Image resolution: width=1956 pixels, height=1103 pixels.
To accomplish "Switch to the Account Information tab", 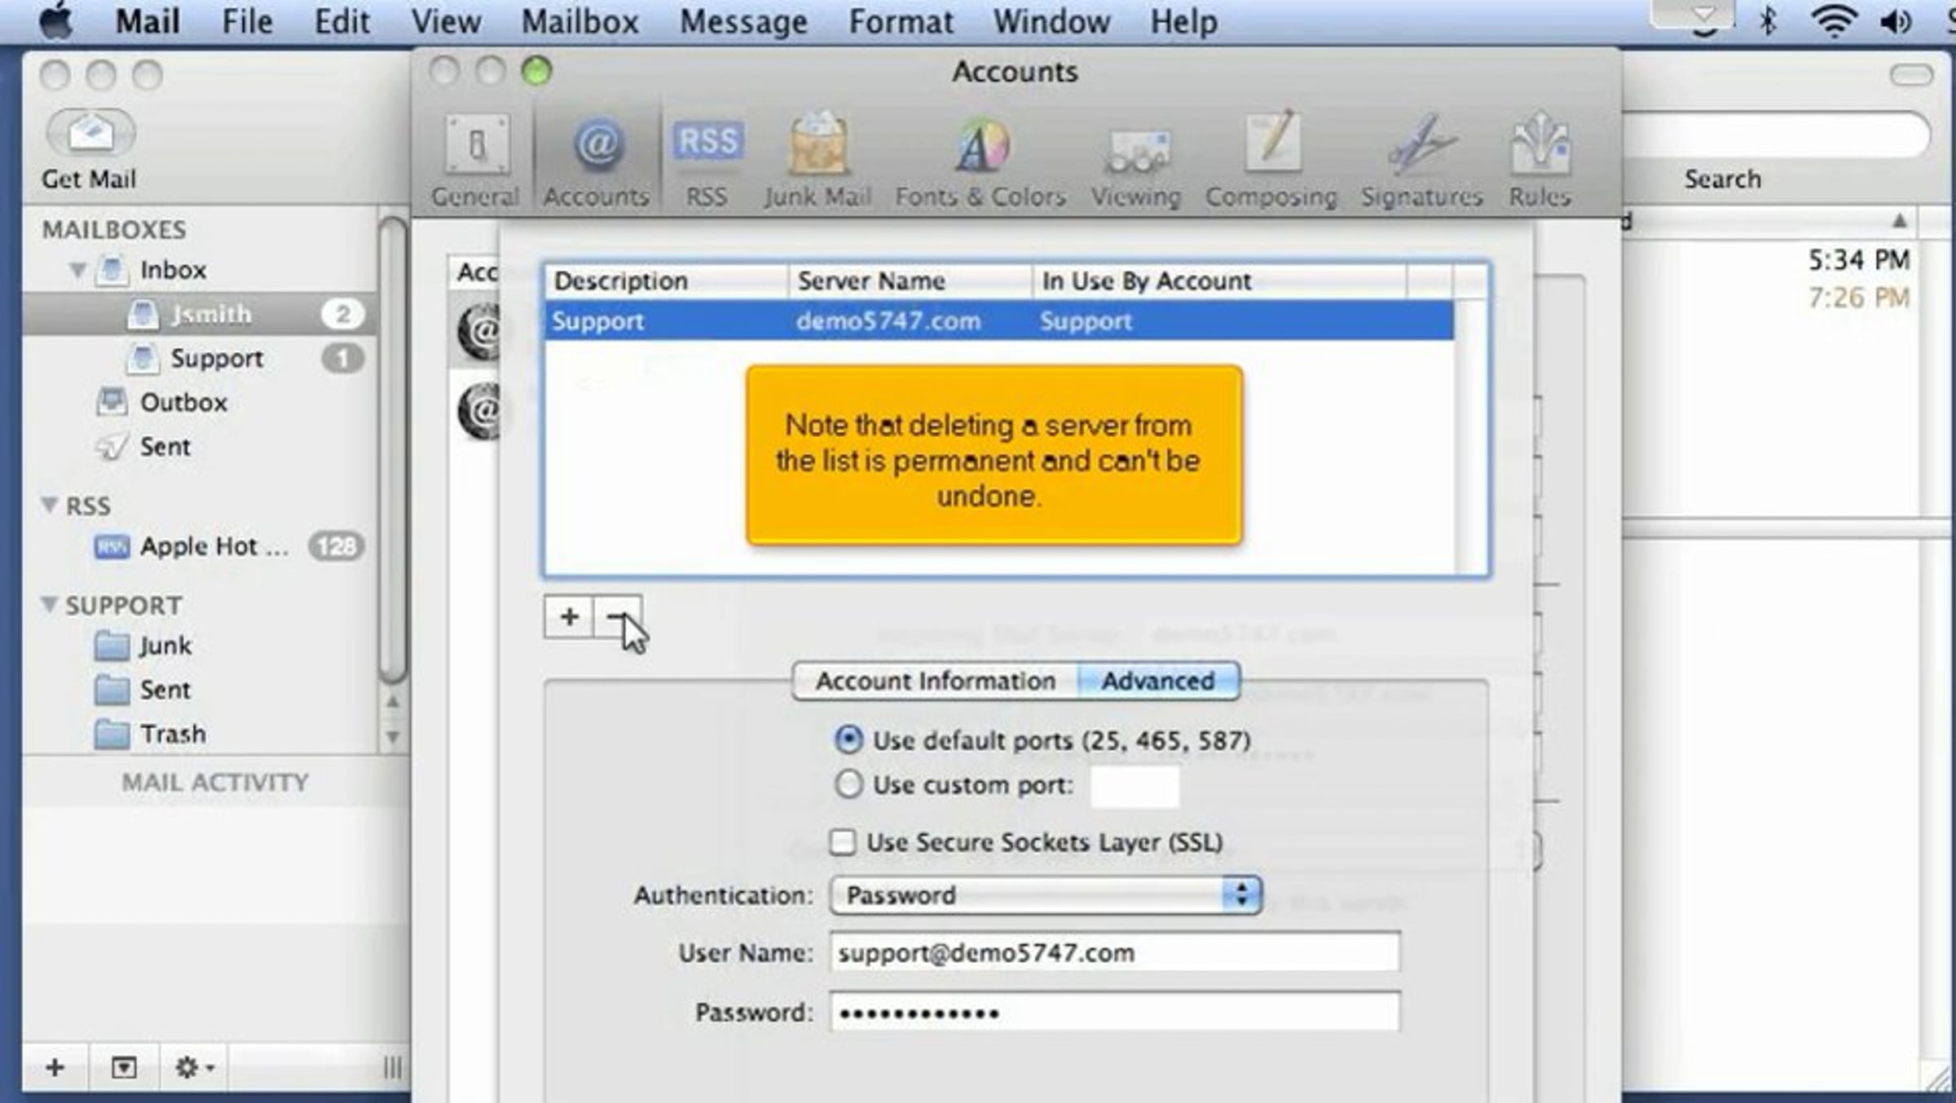I will [935, 681].
